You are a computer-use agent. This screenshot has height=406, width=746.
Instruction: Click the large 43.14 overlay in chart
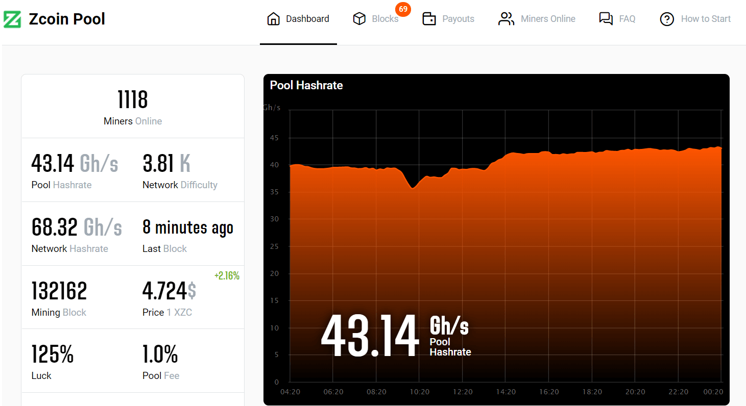[370, 336]
